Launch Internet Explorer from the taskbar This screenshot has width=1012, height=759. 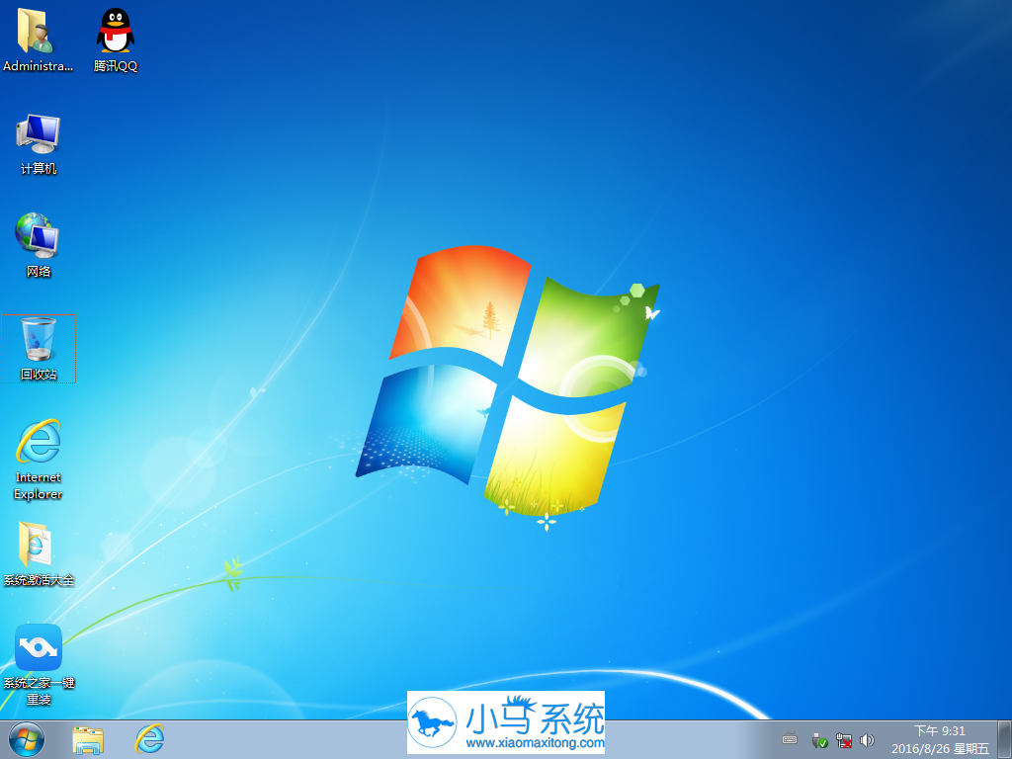(149, 739)
